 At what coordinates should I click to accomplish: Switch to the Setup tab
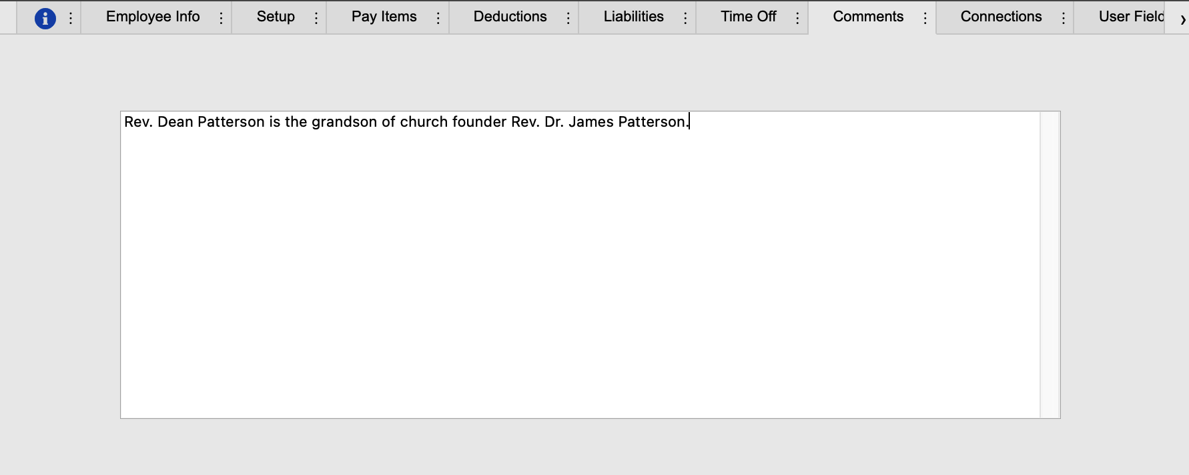(276, 17)
